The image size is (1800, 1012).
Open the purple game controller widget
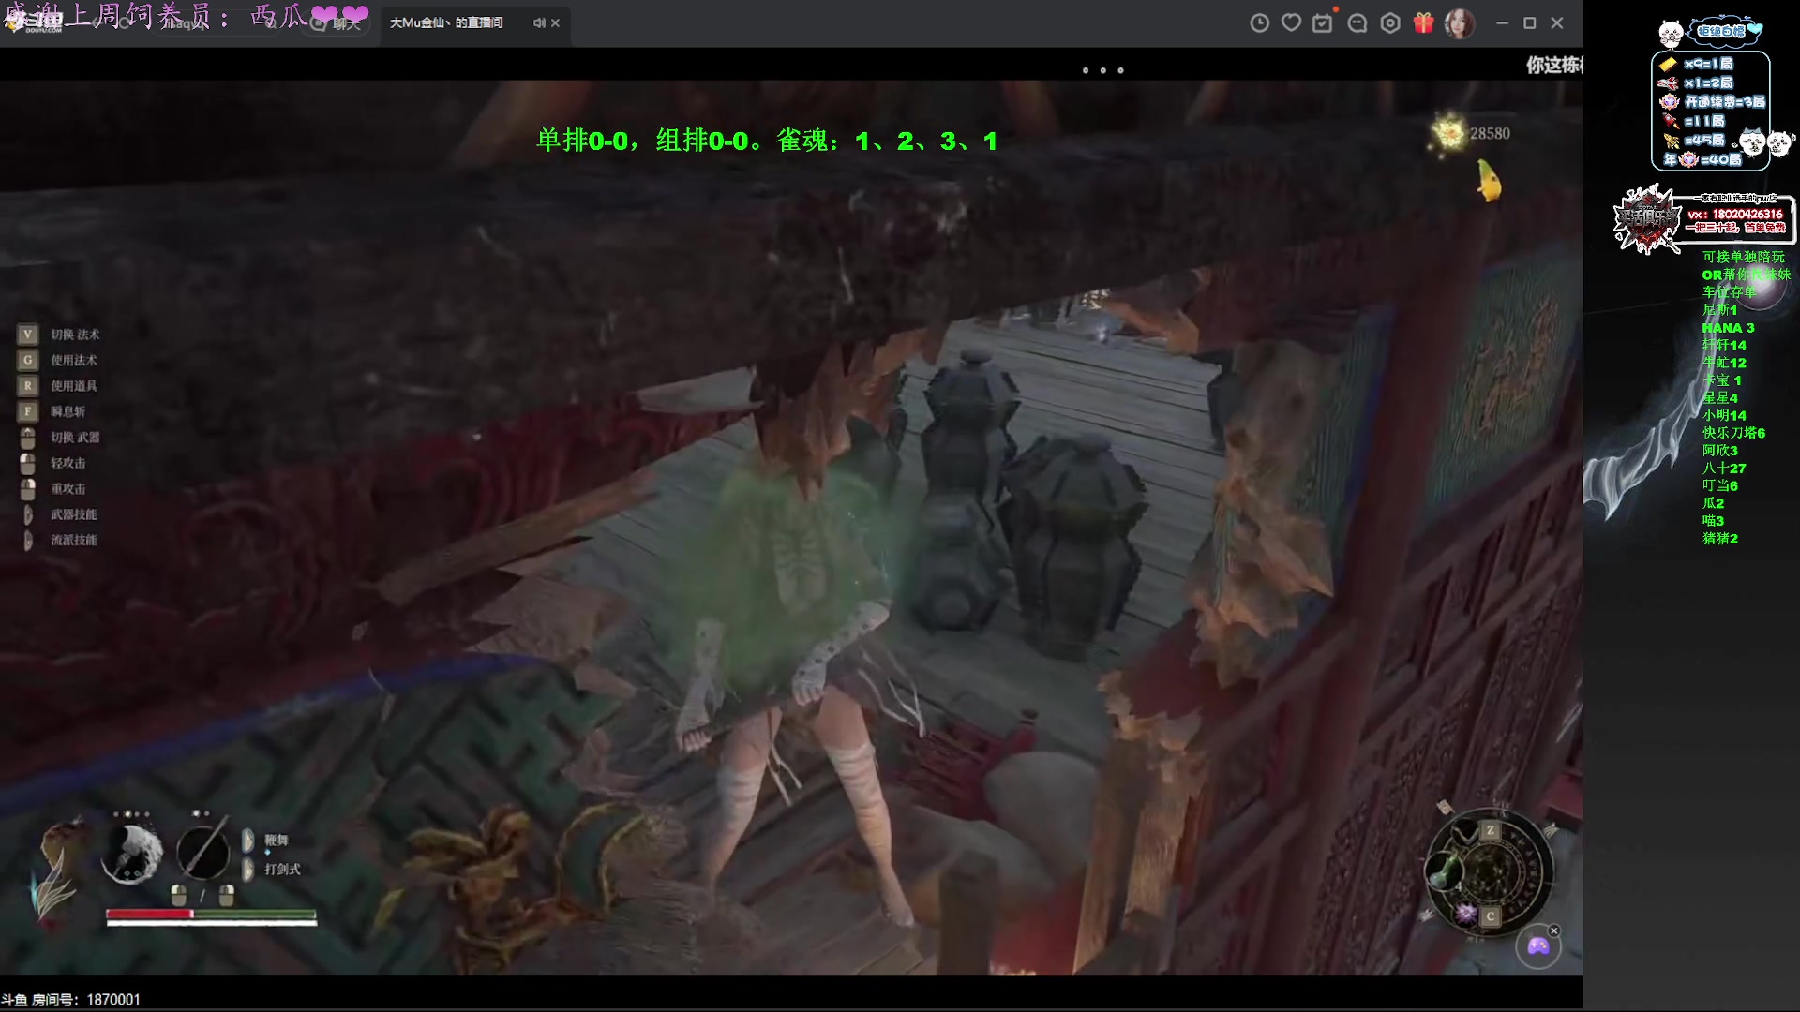point(1538,946)
